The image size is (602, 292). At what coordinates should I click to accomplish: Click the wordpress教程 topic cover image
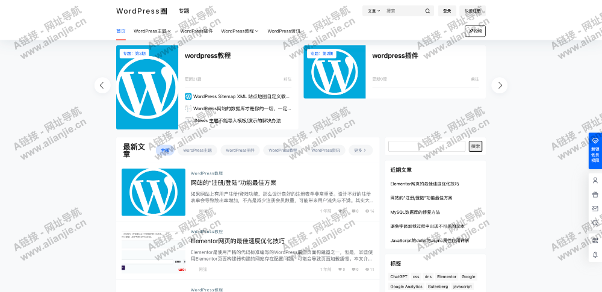point(147,87)
